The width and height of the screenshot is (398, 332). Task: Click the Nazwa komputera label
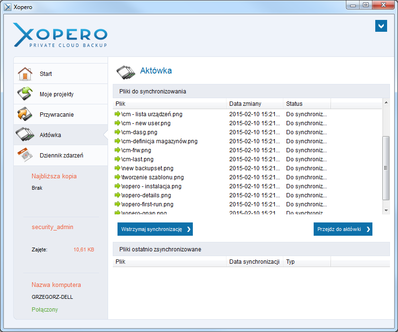[x=56, y=285]
